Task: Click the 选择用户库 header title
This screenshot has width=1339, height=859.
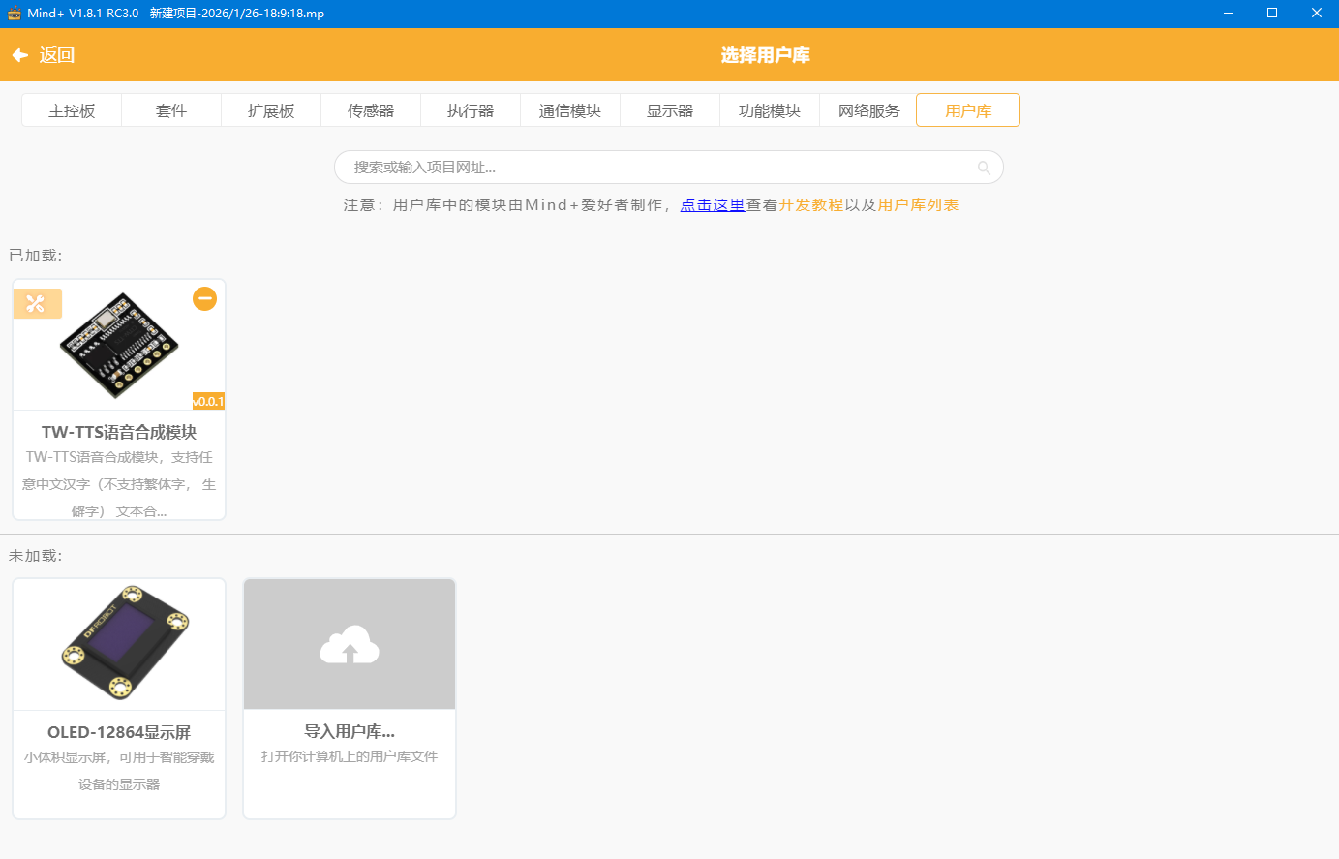Action: [x=765, y=55]
